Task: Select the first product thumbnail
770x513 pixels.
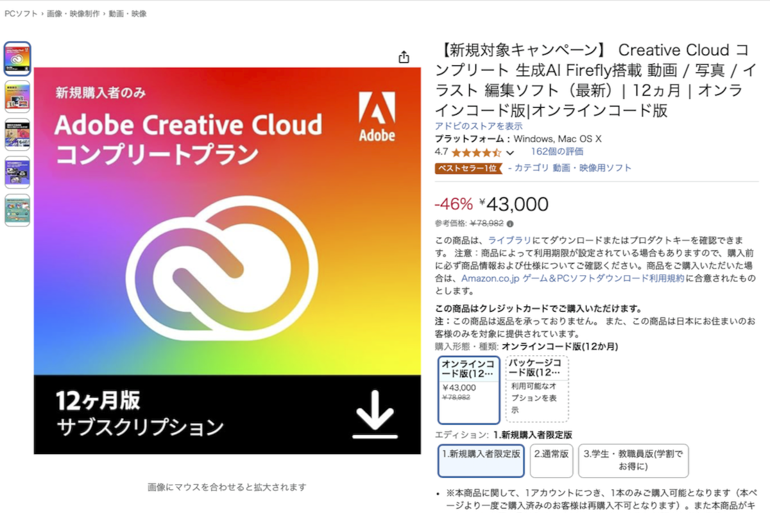Action: (x=17, y=58)
